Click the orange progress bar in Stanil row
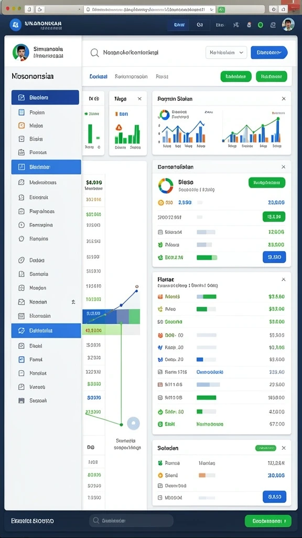Image resolution: width=302 pixels, height=538 pixels. point(207,475)
